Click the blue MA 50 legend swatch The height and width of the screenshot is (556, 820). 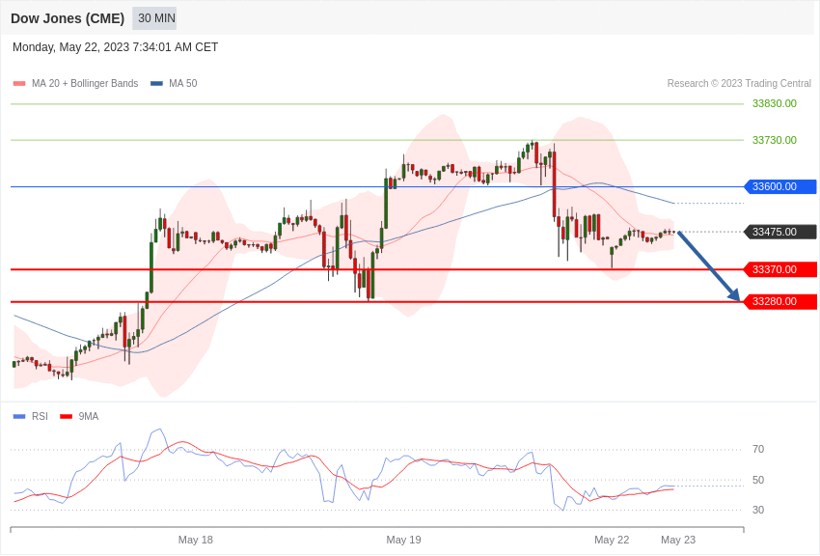click(x=156, y=83)
